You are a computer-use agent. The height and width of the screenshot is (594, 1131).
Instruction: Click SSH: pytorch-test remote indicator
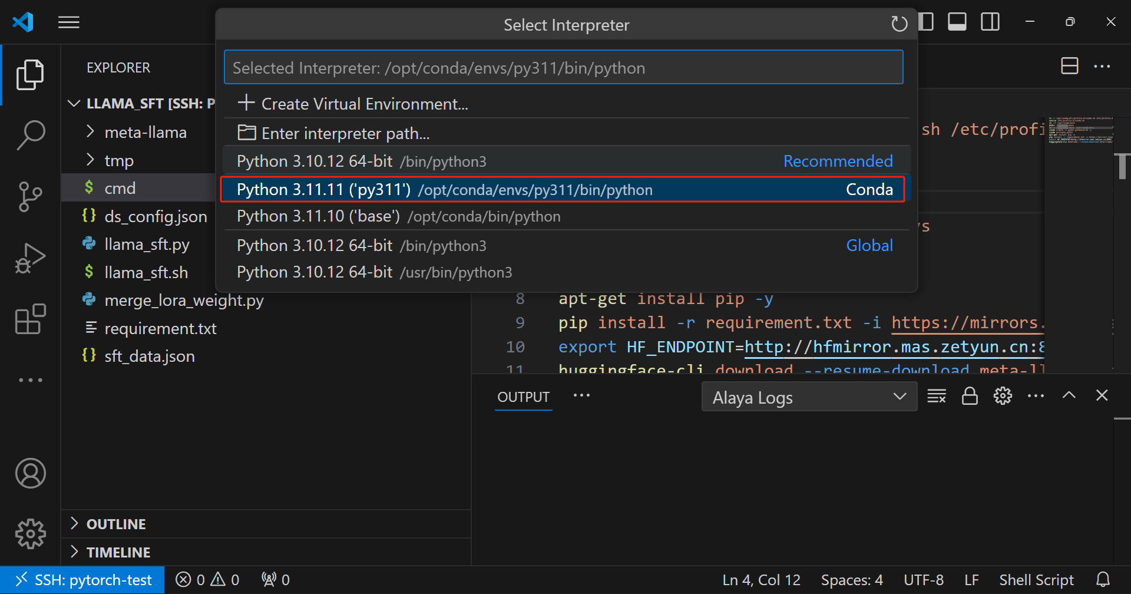(x=83, y=580)
